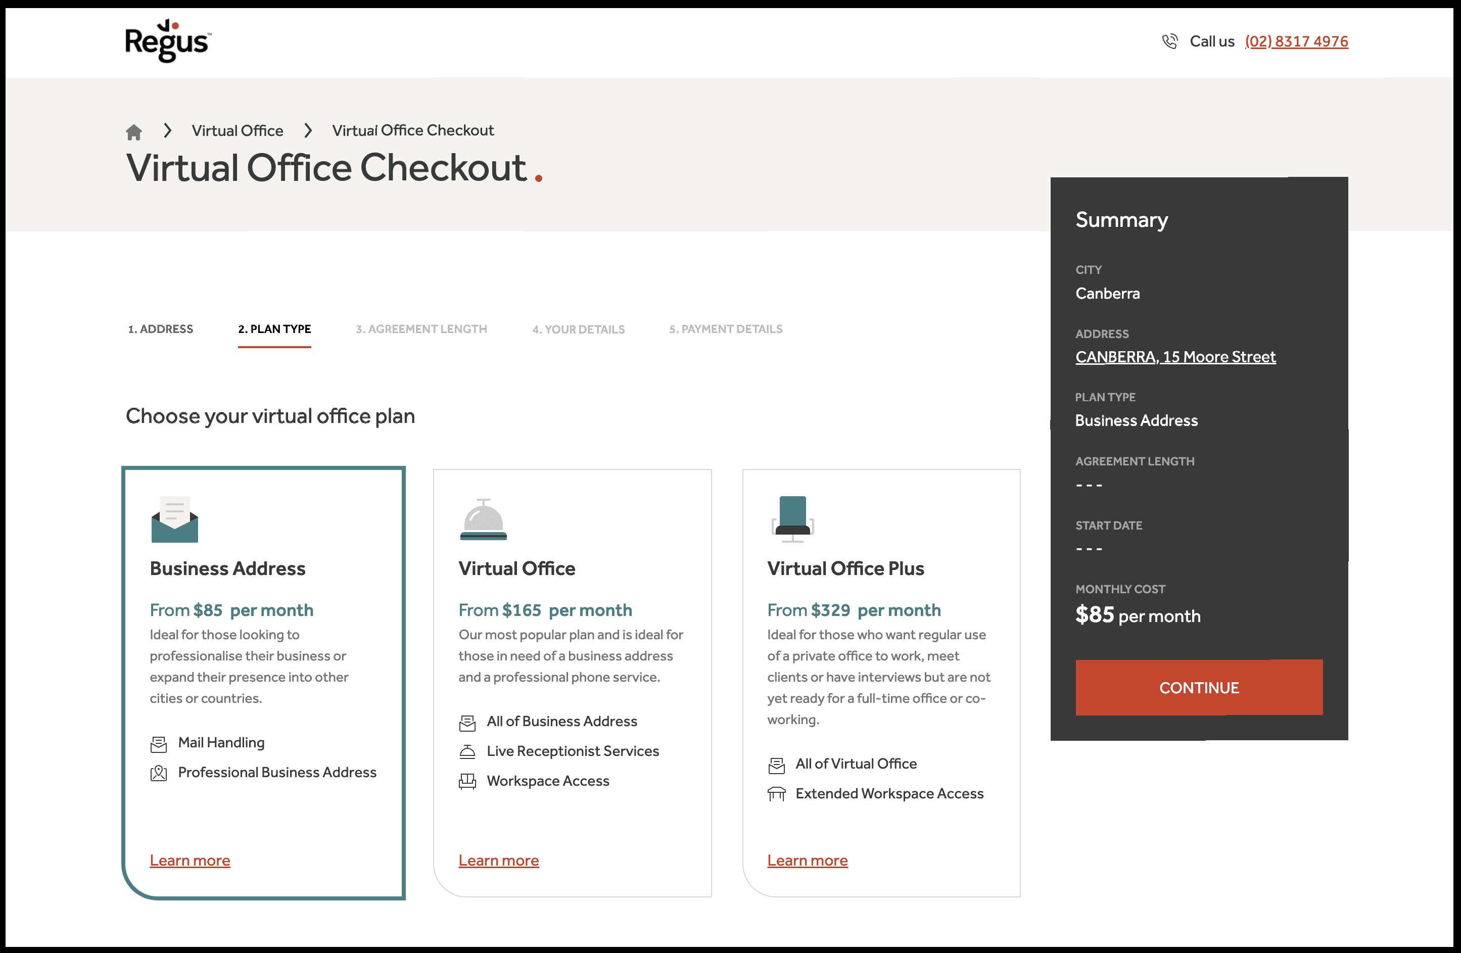The image size is (1461, 953).
Task: Select the 3. Agreement Length tab
Action: (421, 329)
